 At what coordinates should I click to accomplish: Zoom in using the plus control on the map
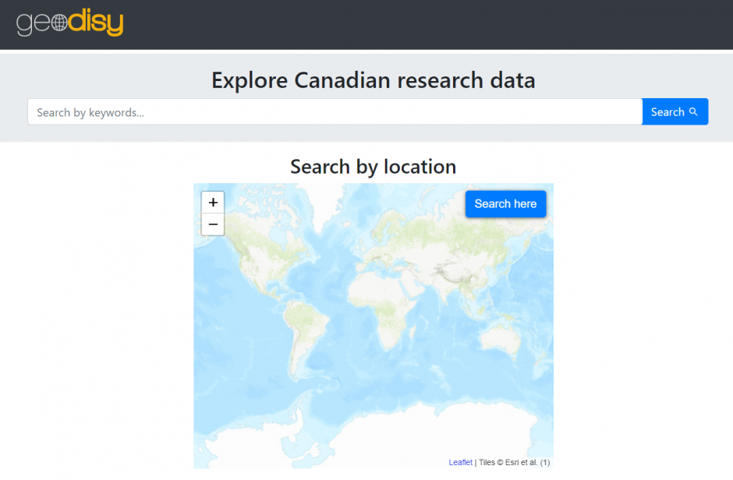[212, 202]
